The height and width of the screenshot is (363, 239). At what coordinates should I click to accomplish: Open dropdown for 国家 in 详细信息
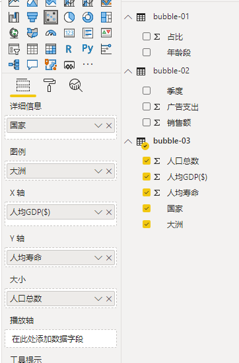(98, 126)
